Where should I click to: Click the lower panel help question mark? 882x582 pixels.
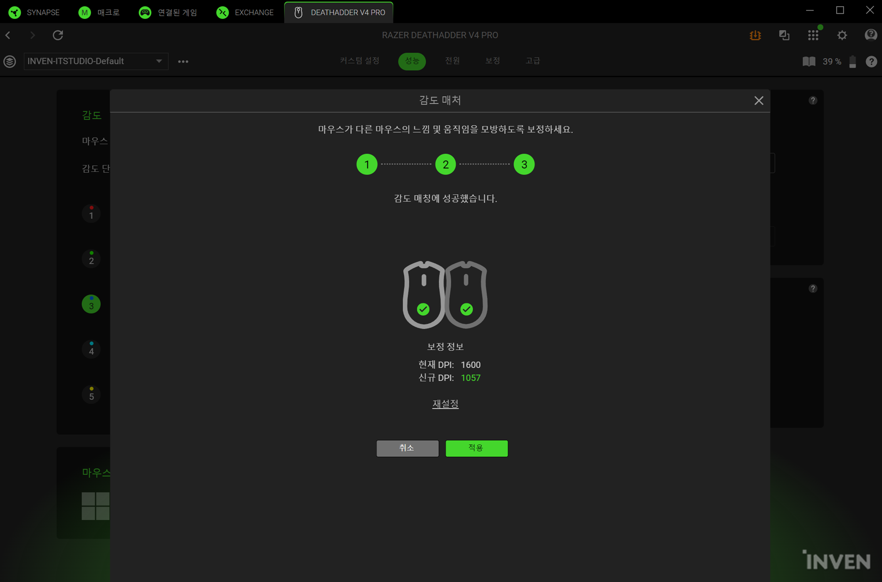click(x=813, y=289)
